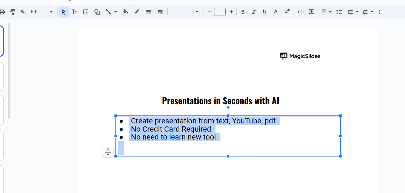Open the border weight options
Image resolution: width=405 pixels, height=193 pixels.
(149, 12)
